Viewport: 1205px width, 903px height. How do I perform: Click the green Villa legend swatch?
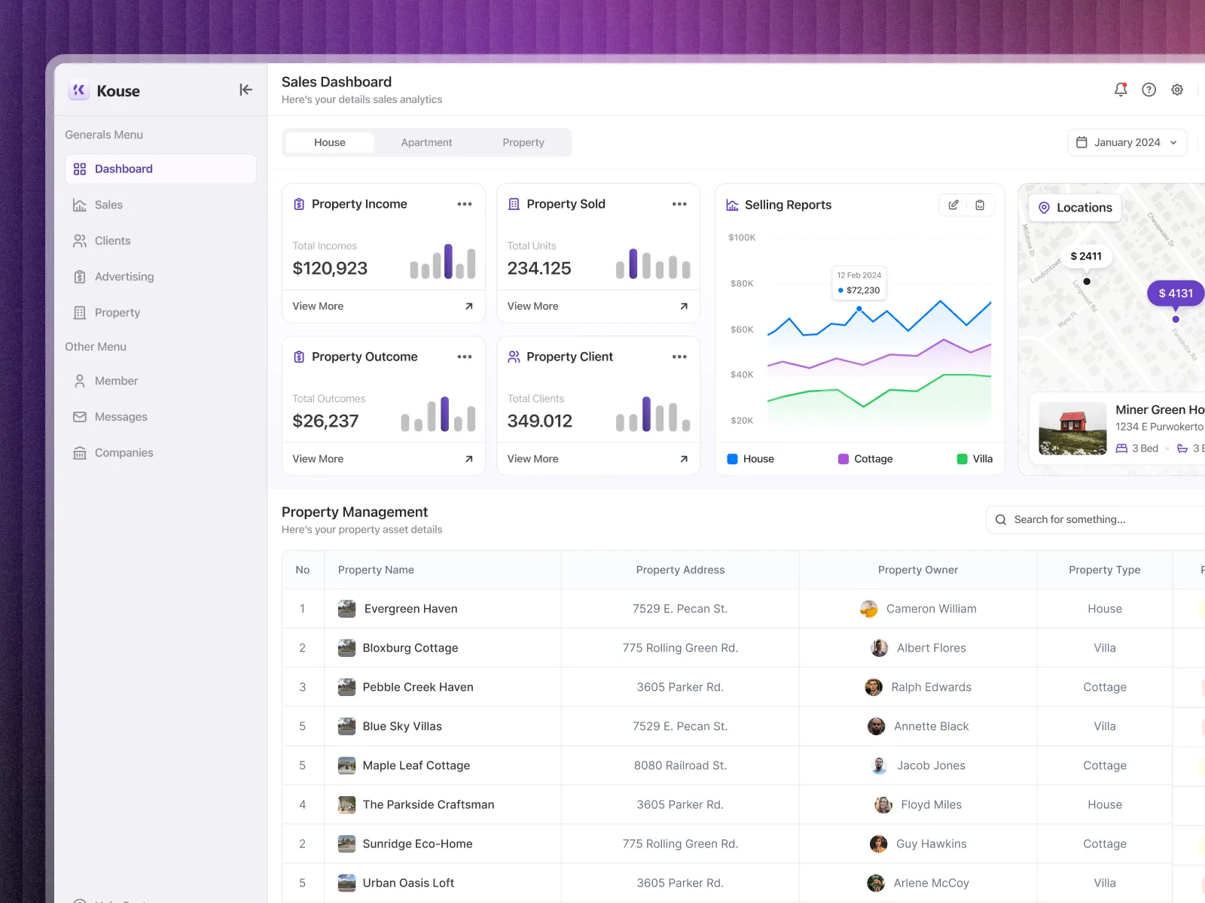962,459
